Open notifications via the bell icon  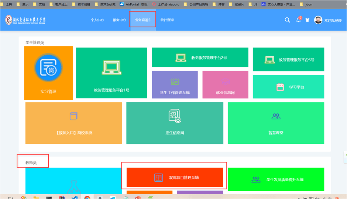[298, 20]
